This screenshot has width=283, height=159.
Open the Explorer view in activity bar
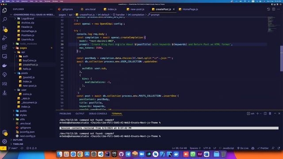tap(4, 11)
